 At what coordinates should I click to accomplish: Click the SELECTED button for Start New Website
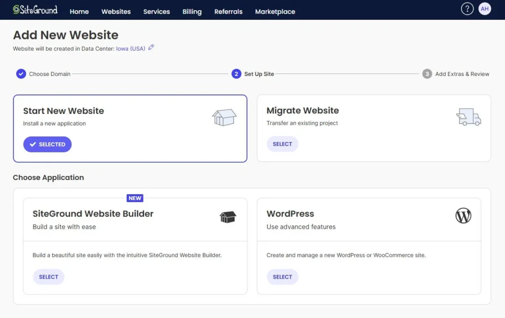(x=47, y=144)
